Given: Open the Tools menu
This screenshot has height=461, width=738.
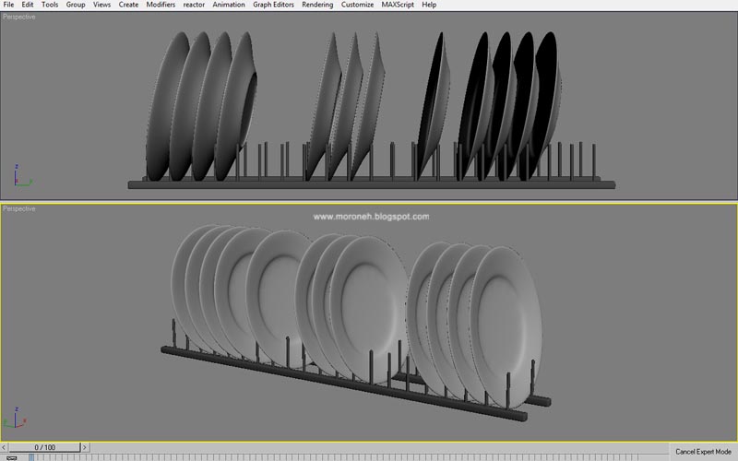Looking at the screenshot, I should [50, 5].
